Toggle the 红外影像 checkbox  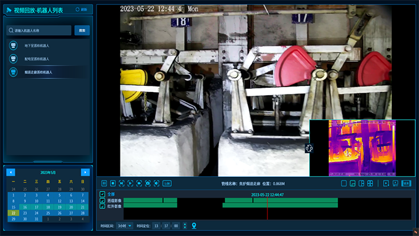(x=103, y=206)
